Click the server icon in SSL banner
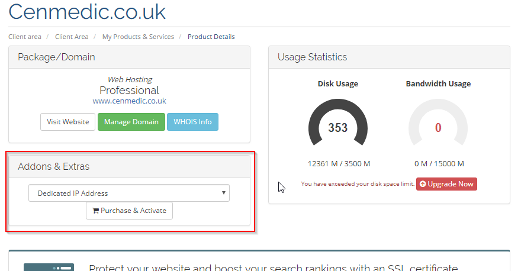Image resolution: width=521 pixels, height=271 pixels. (49, 267)
